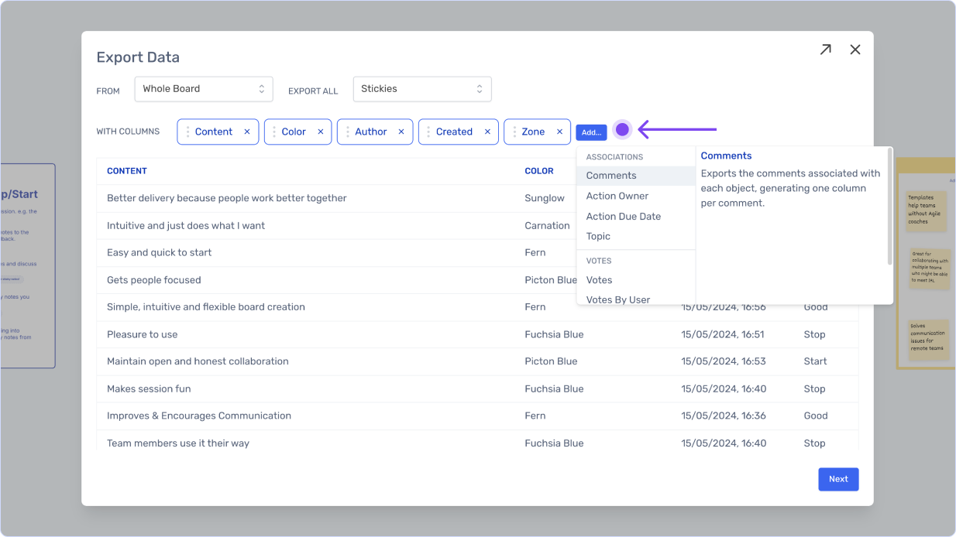Select Comments from the associations list
The image size is (956, 537).
click(x=611, y=176)
